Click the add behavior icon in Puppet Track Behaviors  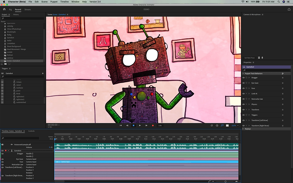[x=283, y=73]
